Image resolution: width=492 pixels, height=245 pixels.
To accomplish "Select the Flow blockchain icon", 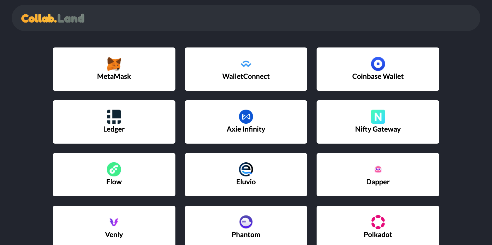I will pos(114,169).
